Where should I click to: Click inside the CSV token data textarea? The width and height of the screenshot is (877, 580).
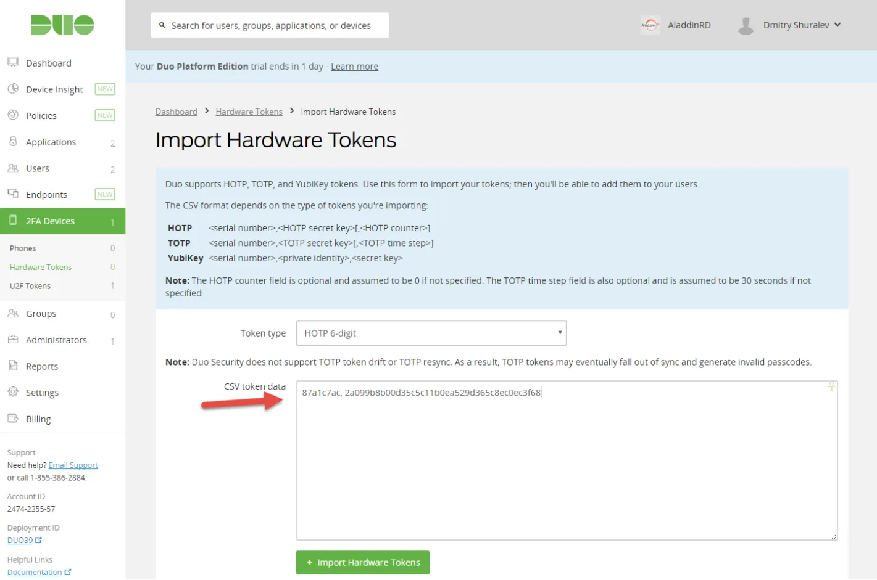(x=567, y=460)
